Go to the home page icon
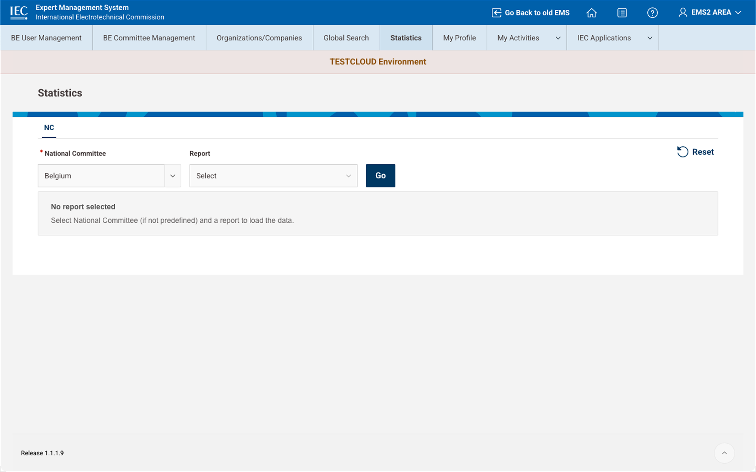The height and width of the screenshot is (472, 756). (x=591, y=13)
